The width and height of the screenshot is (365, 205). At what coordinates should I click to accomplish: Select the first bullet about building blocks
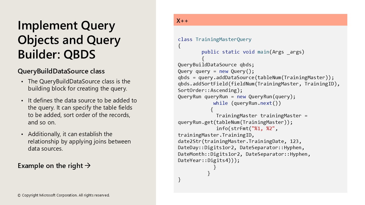pos(79,85)
